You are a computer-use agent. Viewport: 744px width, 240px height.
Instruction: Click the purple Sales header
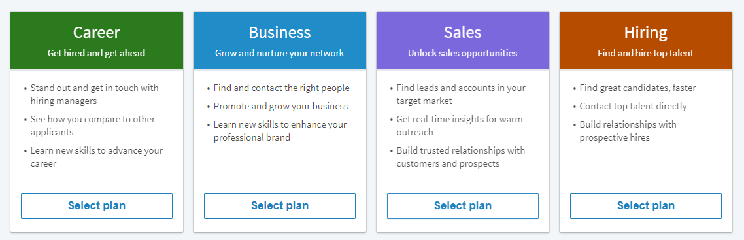[x=463, y=41]
